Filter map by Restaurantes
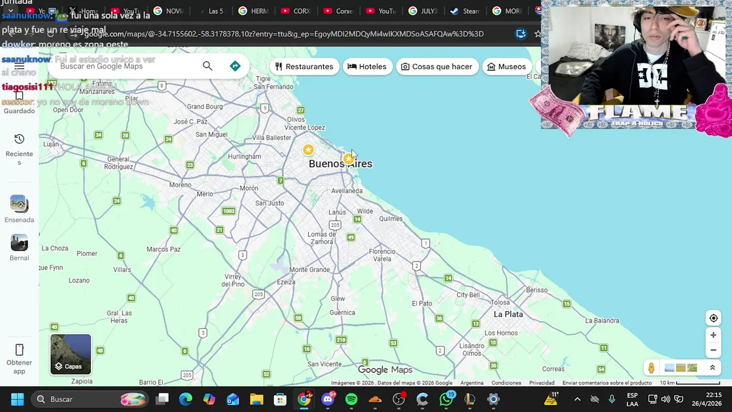The image size is (732, 412). [304, 66]
